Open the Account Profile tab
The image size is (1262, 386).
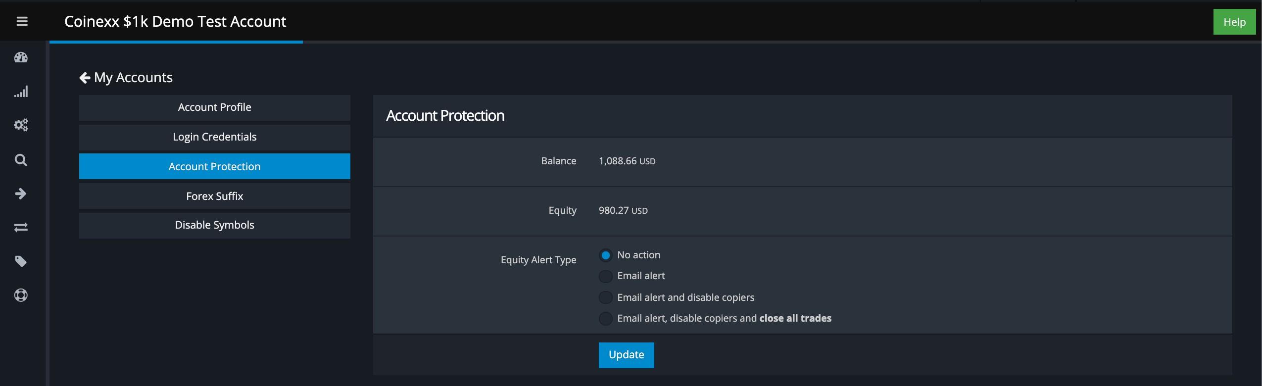tap(214, 107)
